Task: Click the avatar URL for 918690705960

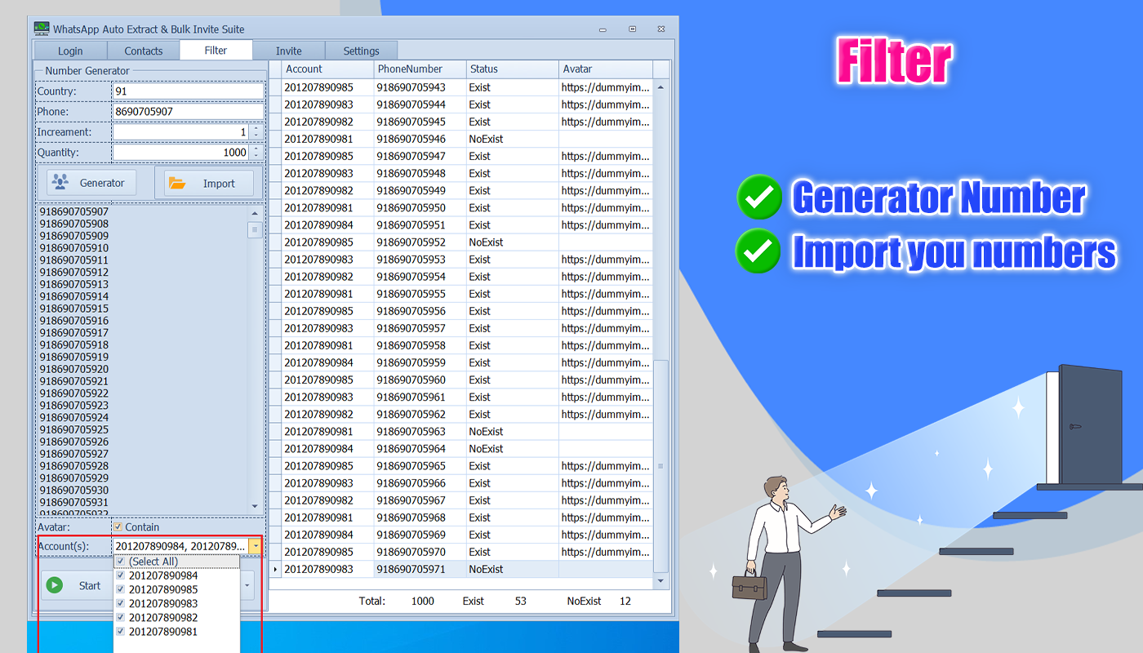Action: pos(606,380)
